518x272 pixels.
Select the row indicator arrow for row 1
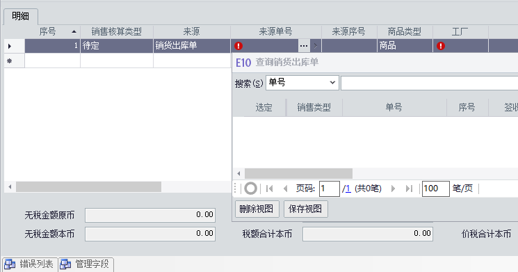point(10,46)
